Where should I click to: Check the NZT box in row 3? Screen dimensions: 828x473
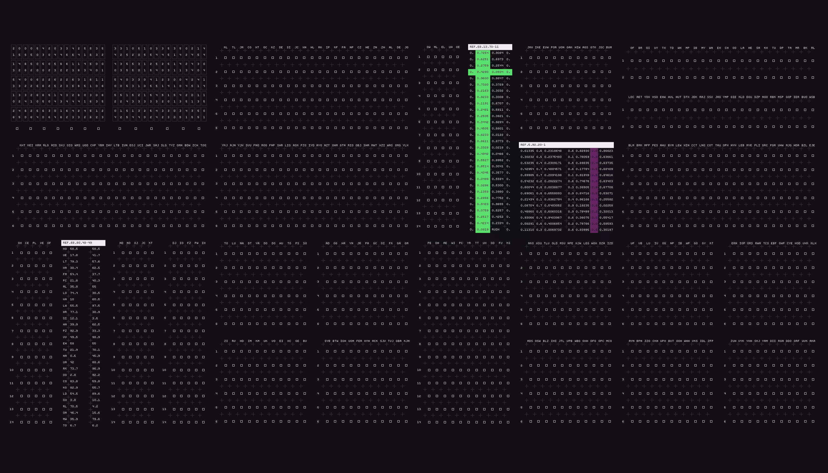coord(328,184)
